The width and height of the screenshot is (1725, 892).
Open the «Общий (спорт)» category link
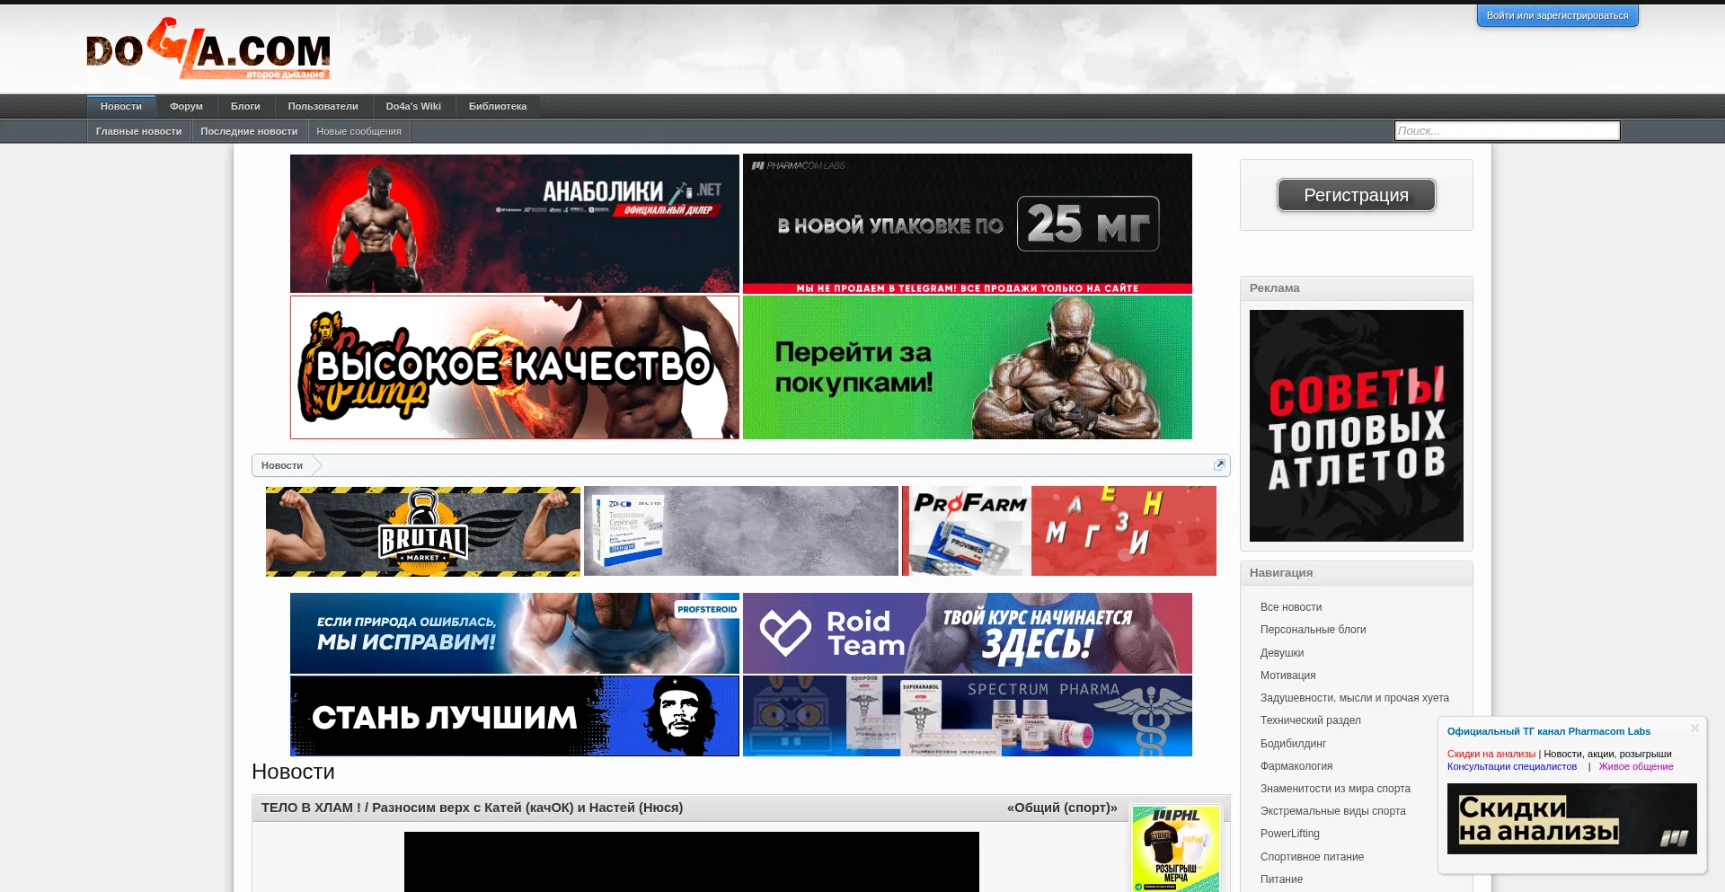point(1062,808)
